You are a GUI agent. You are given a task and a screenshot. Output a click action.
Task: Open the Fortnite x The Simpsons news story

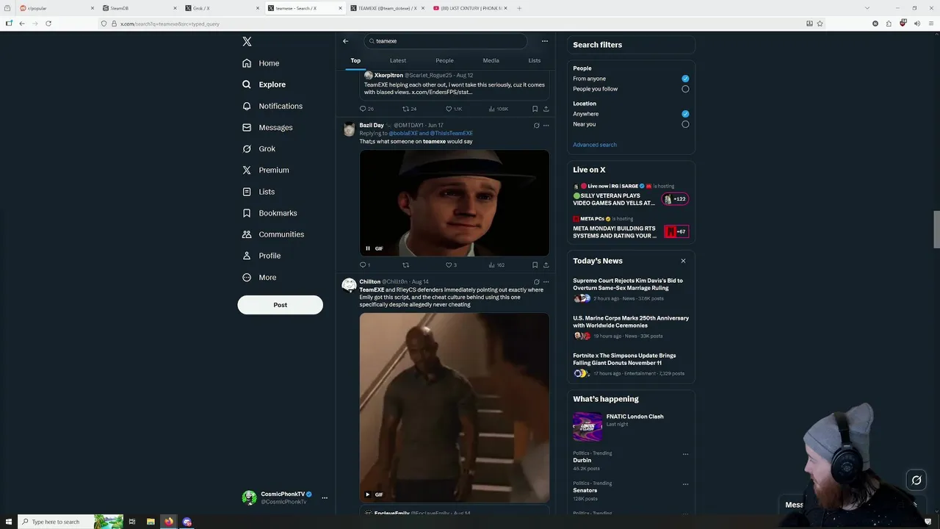tap(631, 366)
